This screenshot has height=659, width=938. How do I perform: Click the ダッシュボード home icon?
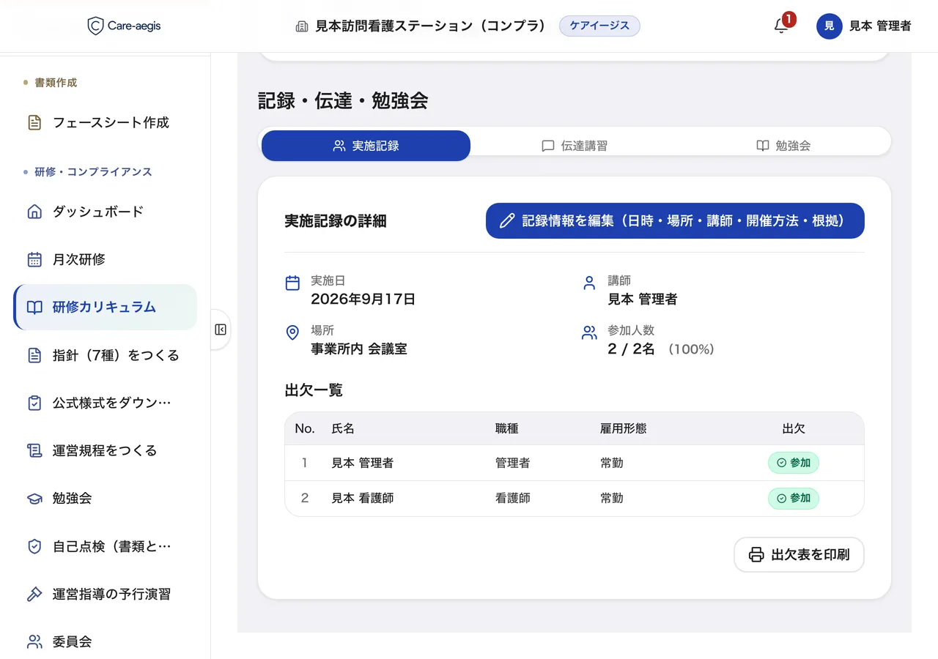point(34,212)
